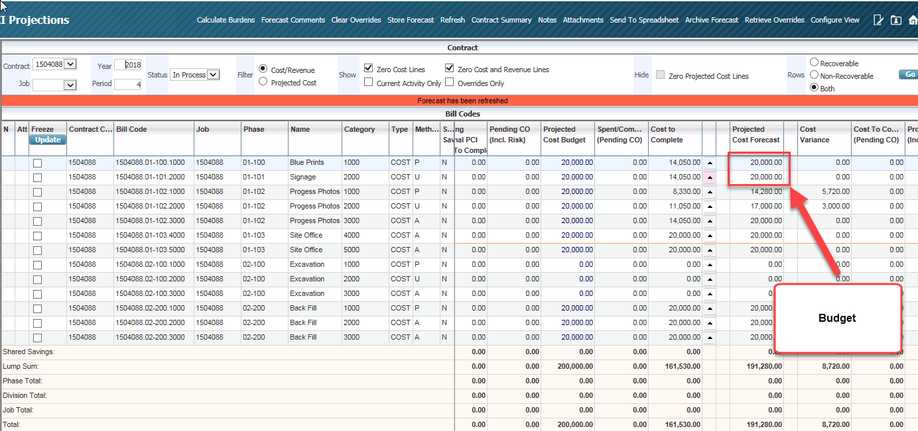Image resolution: width=918 pixels, height=431 pixels.
Task: Uncheck Zero Cost Lines
Action: pyautogui.click(x=369, y=68)
